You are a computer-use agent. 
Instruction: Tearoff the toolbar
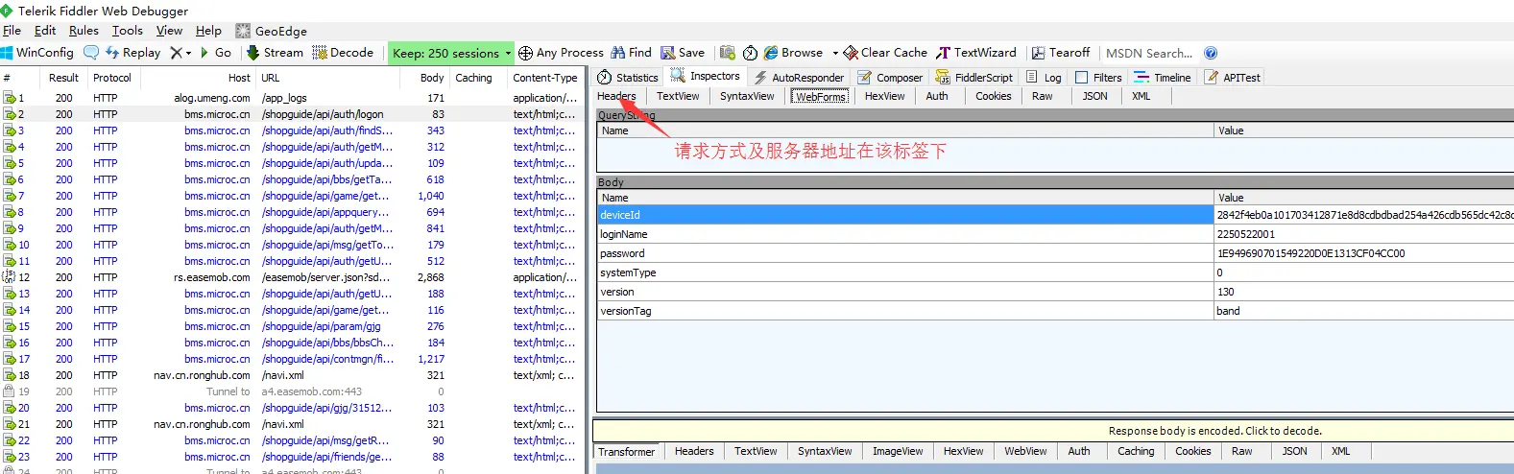pyautogui.click(x=1061, y=53)
